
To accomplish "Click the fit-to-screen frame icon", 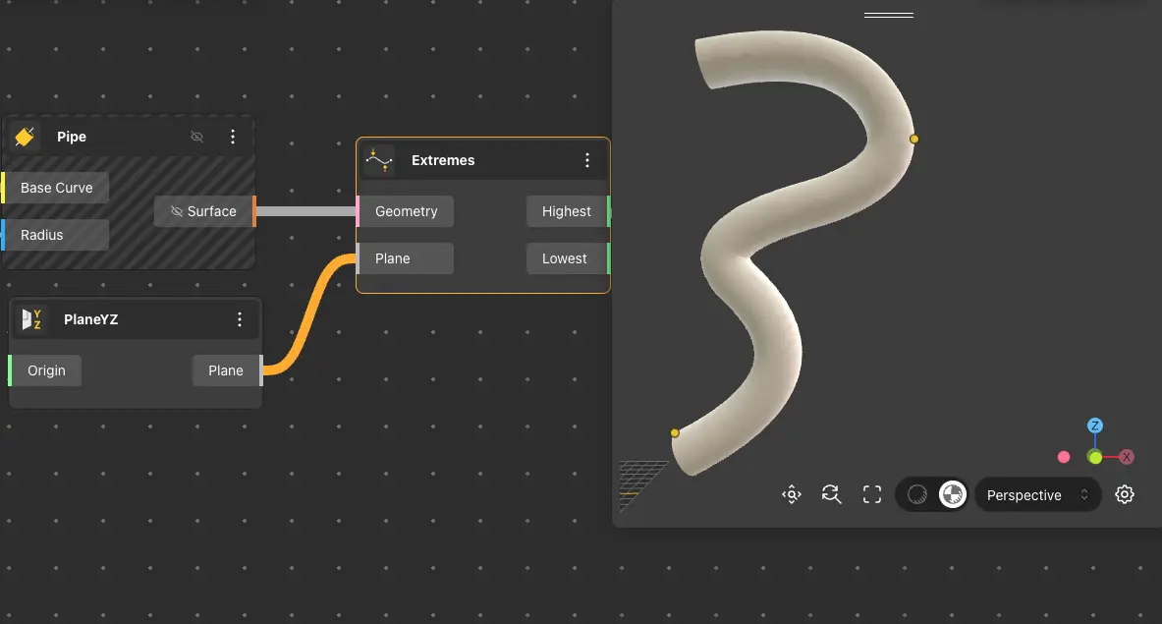I will (871, 494).
